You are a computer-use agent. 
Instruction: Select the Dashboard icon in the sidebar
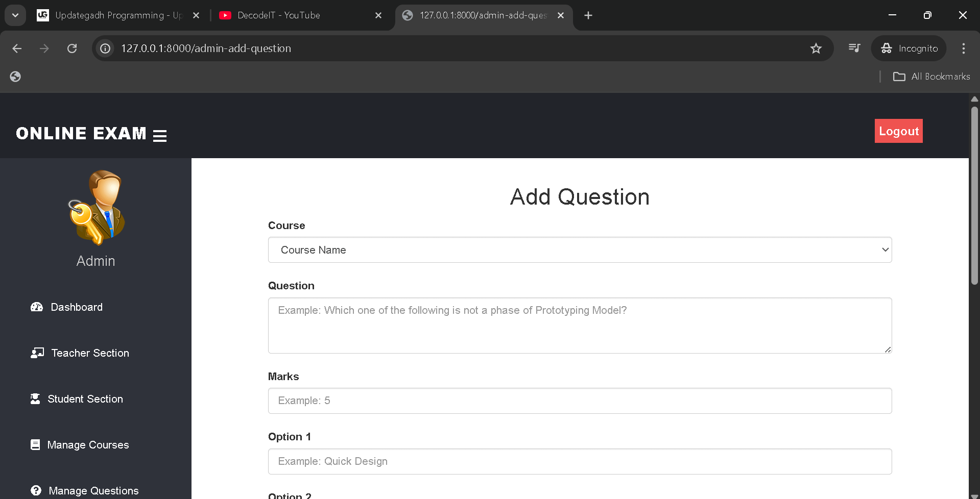click(x=36, y=307)
